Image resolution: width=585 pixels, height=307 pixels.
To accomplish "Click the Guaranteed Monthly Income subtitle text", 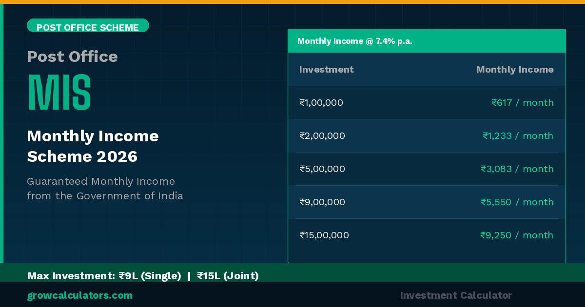I will (x=105, y=189).
